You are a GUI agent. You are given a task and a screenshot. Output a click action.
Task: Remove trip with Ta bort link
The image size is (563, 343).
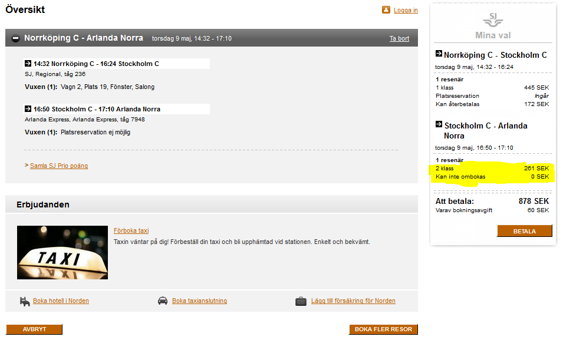[x=399, y=39]
